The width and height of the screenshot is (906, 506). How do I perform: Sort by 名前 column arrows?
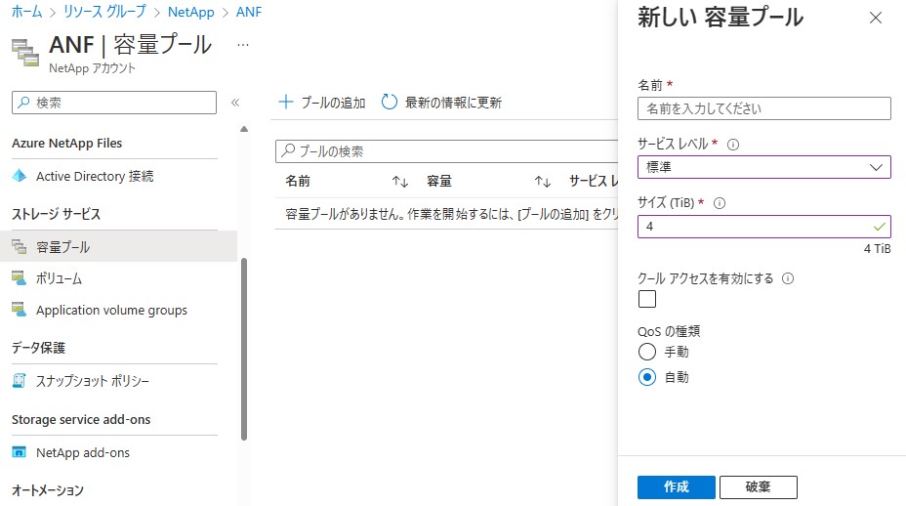[x=400, y=182]
